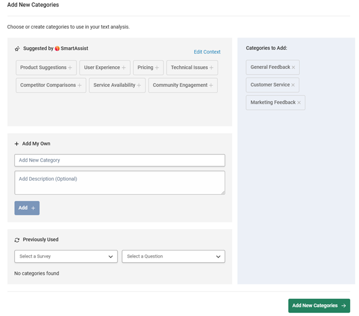Click the Add Description (Optional) text area
The height and width of the screenshot is (316, 359).
click(119, 183)
